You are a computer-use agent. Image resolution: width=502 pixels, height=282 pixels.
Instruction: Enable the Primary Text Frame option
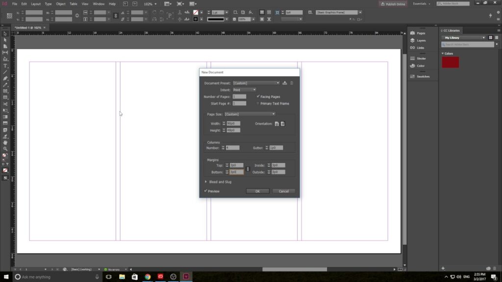pos(257,103)
